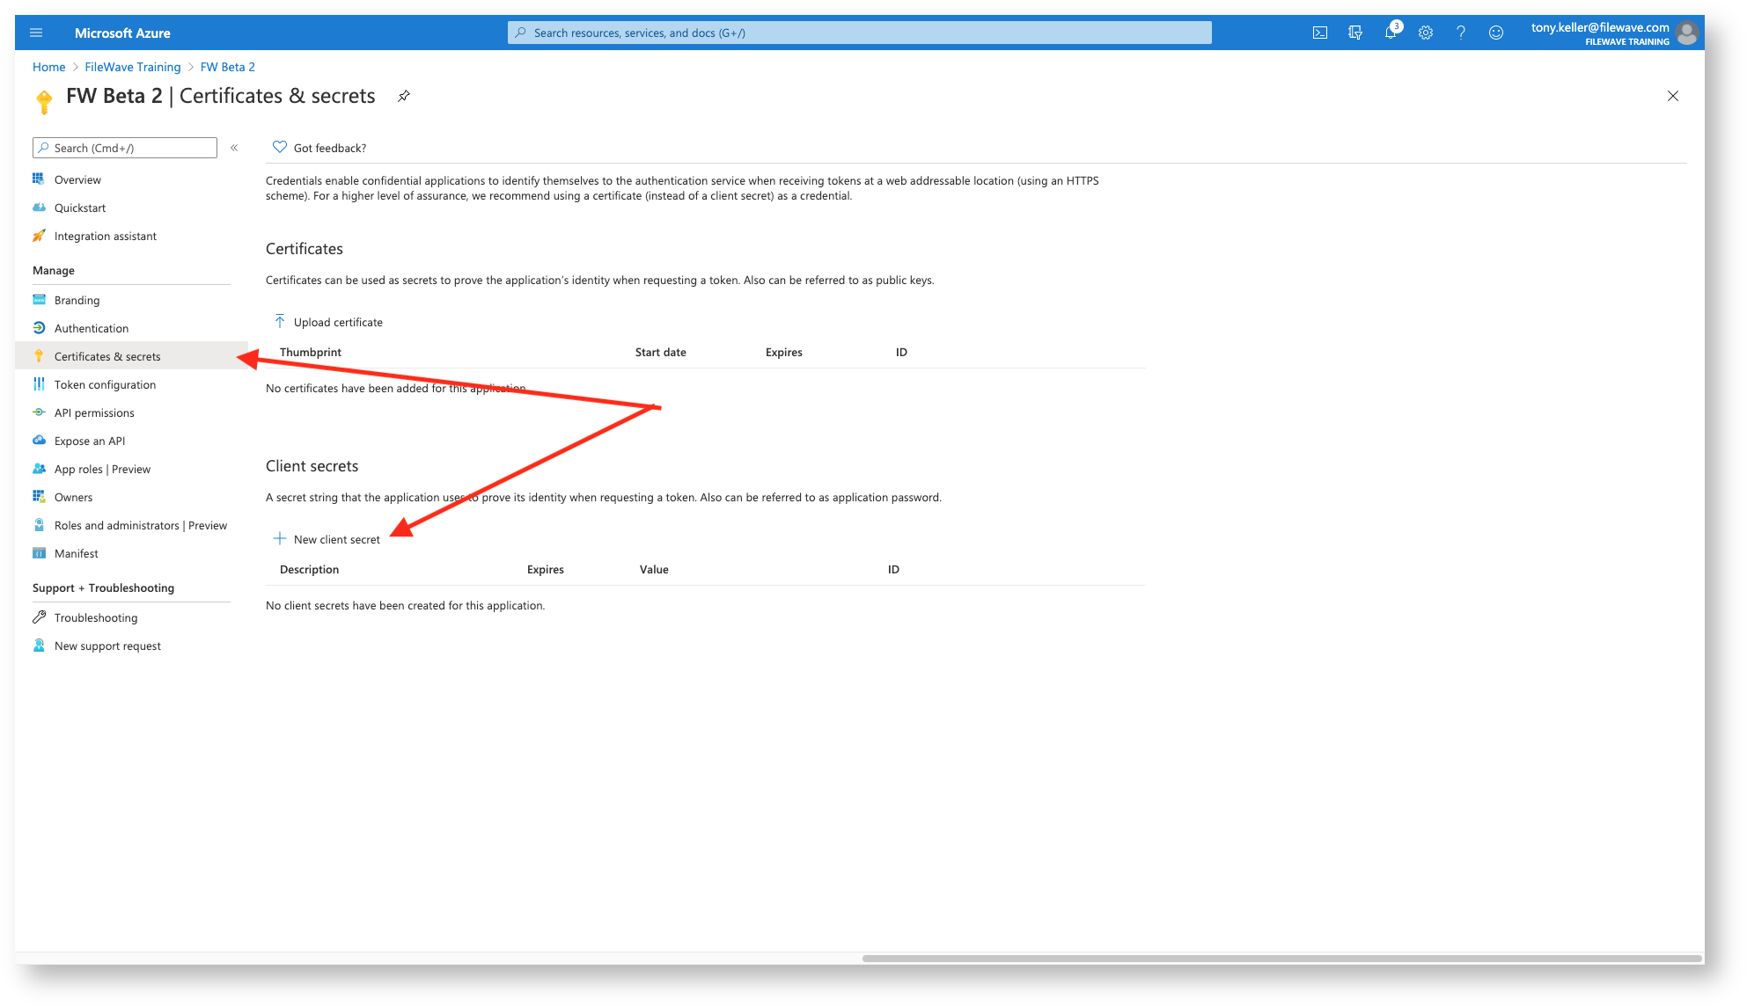This screenshot has width=1747, height=1007.
Task: Click the FW Beta 2 breadcrumb
Action: tap(227, 67)
